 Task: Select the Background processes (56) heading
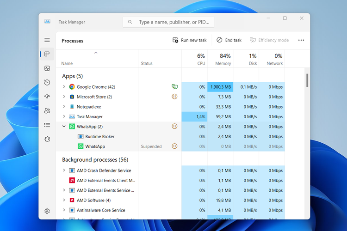pos(95,159)
